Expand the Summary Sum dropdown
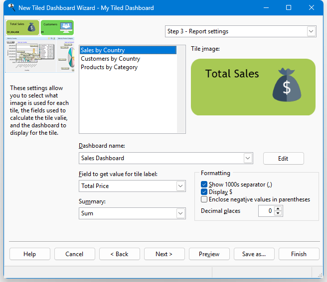 coord(180,213)
